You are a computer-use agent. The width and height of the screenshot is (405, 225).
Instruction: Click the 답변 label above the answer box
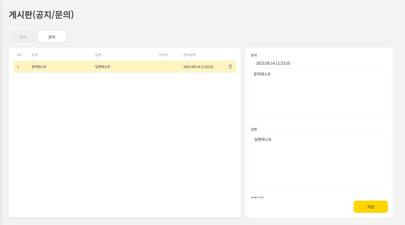[254, 129]
